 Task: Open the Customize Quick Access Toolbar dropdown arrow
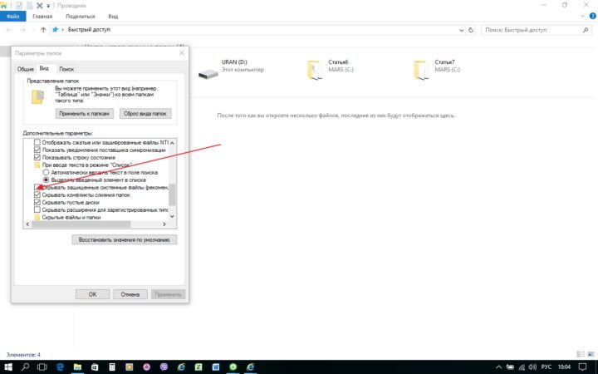click(48, 6)
